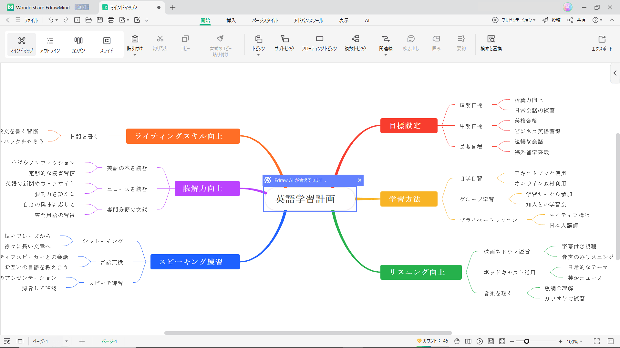Close the Edraw AI thinking popup
Viewport: 620px width, 348px height.
pos(359,180)
